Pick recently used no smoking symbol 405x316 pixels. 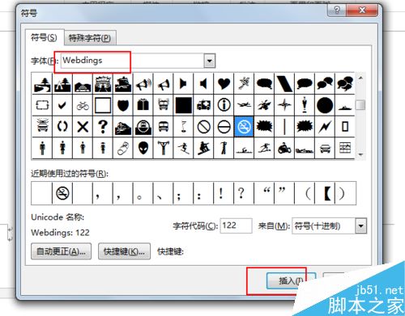click(x=62, y=193)
